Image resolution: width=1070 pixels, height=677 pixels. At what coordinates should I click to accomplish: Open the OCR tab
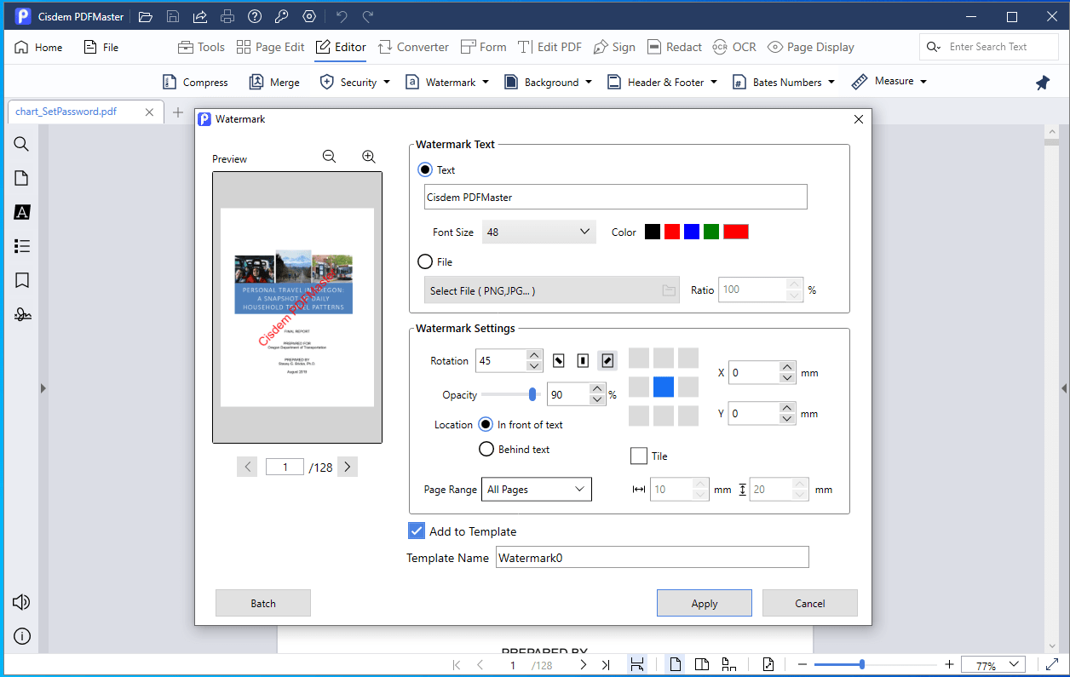point(734,48)
